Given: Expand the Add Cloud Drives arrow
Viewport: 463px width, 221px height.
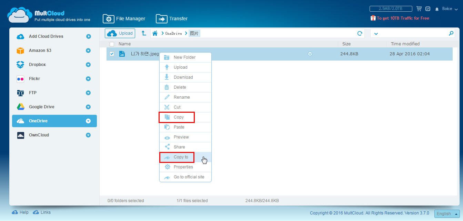Looking at the screenshot, I should 88,36.
